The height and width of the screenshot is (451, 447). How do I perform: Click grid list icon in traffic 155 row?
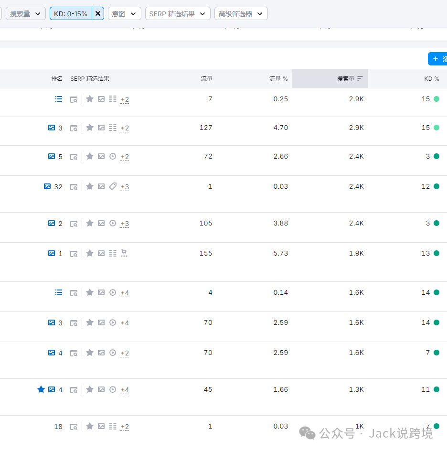tap(113, 253)
